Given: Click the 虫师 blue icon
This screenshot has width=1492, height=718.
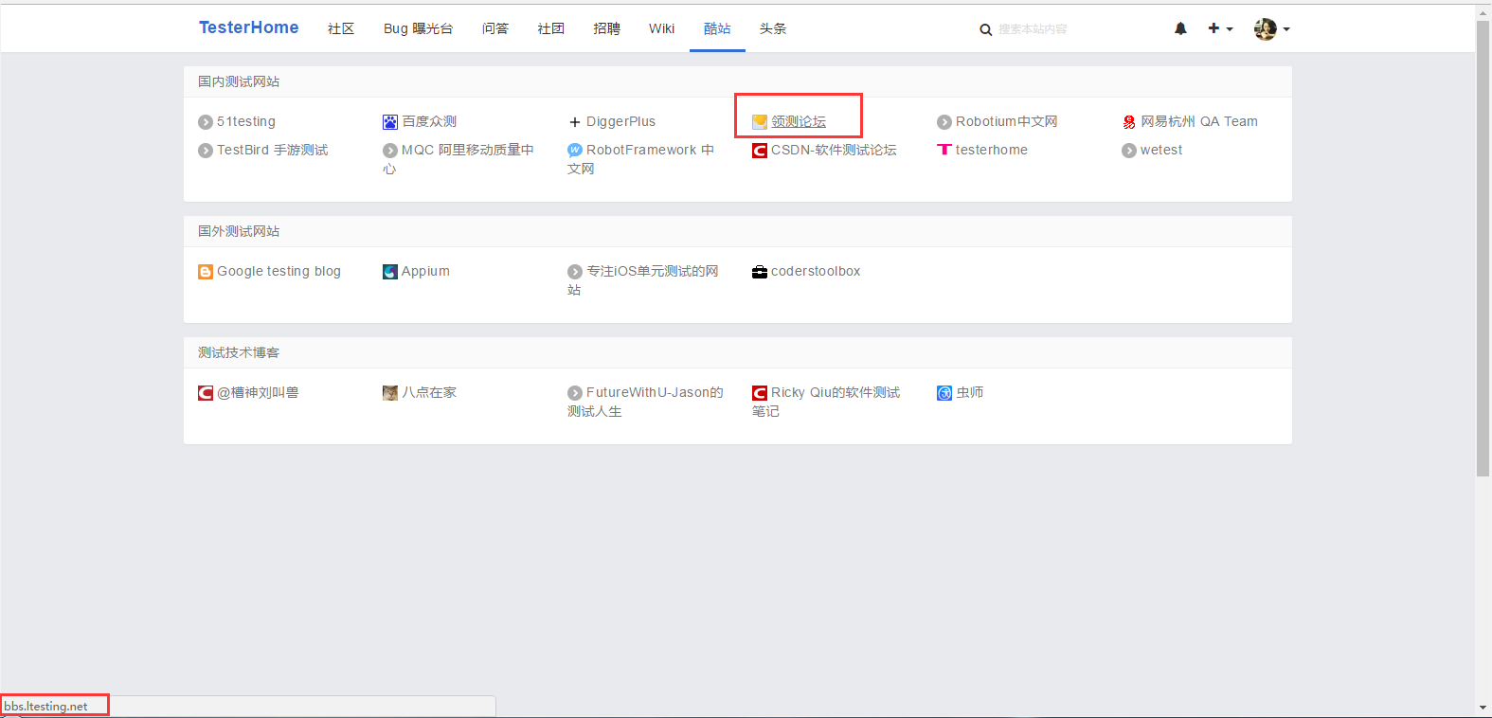Looking at the screenshot, I should 944,393.
